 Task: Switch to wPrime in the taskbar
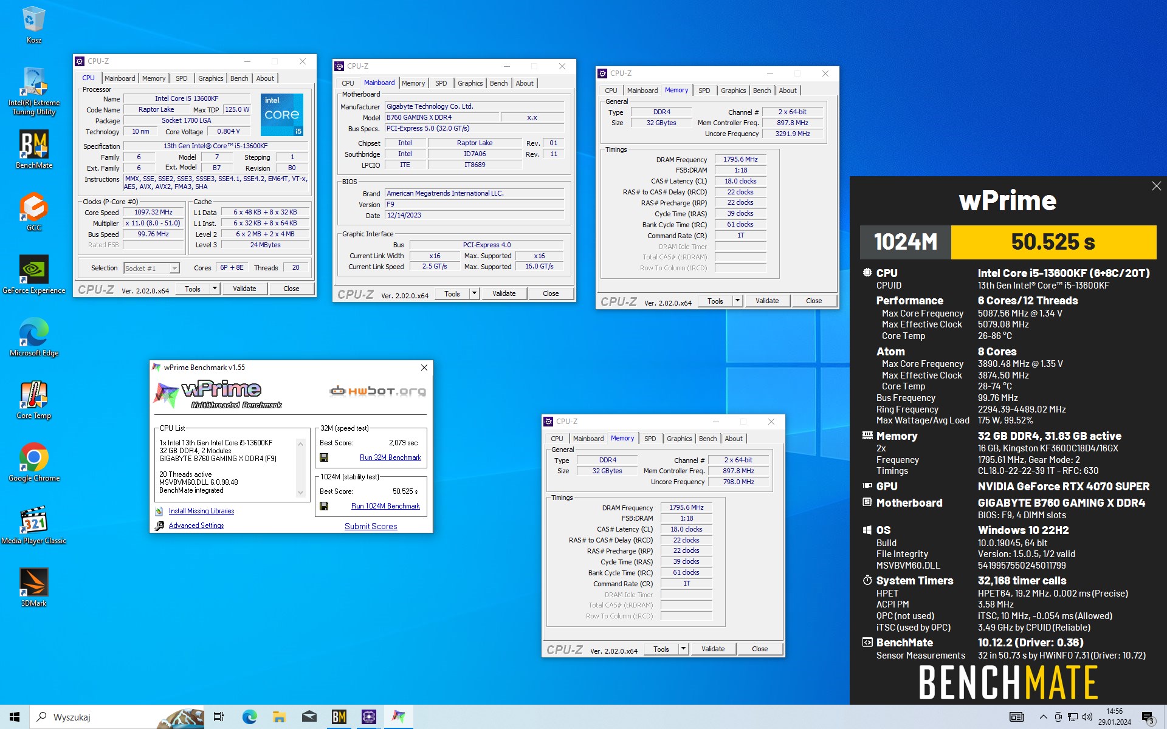398,717
